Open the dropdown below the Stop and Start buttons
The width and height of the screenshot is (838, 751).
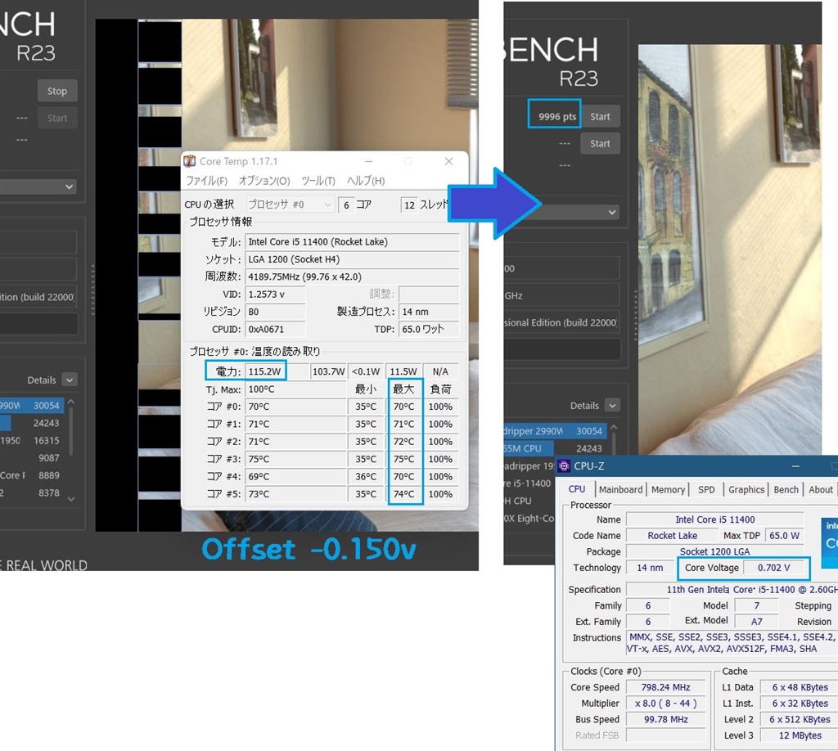coord(38,187)
